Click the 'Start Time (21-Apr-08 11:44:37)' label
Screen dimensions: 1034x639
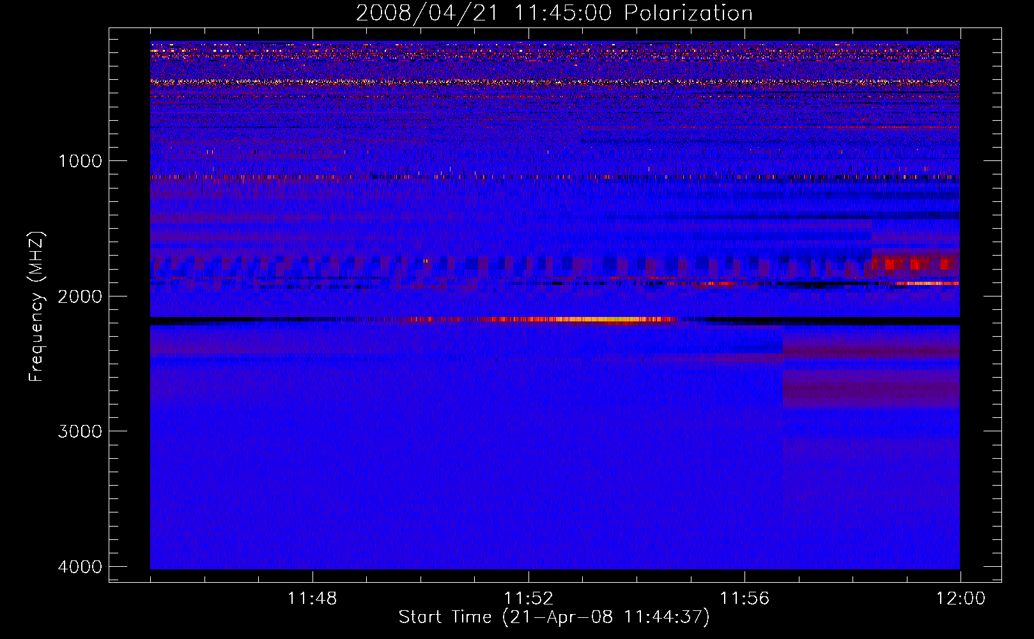tap(554, 617)
